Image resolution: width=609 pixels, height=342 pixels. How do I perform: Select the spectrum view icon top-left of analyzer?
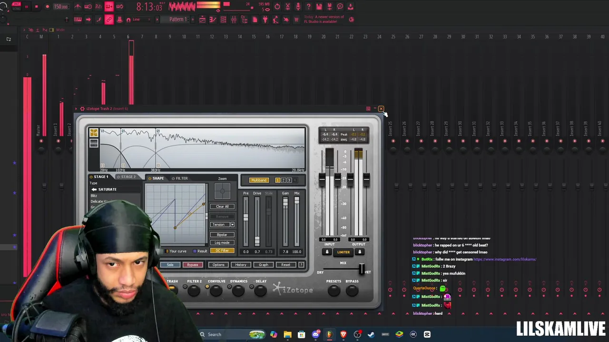click(x=94, y=133)
